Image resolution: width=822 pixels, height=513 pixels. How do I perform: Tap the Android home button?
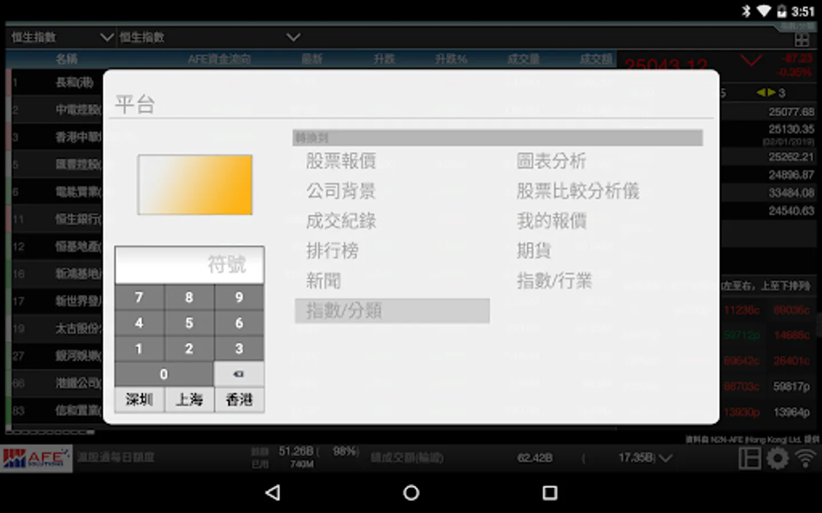(411, 492)
